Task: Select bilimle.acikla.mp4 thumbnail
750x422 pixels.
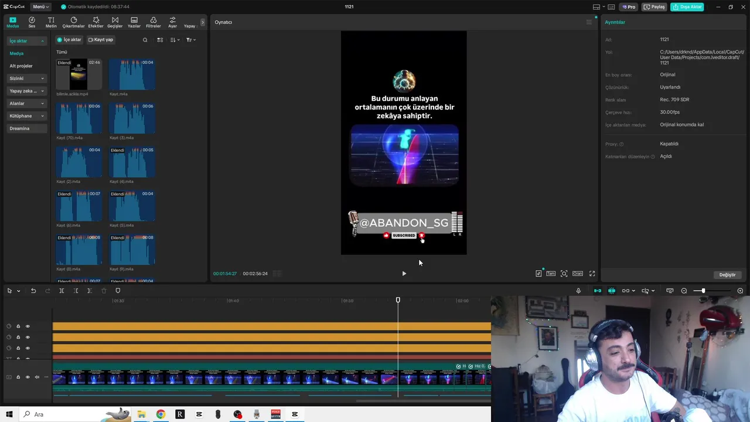Action: [x=79, y=74]
